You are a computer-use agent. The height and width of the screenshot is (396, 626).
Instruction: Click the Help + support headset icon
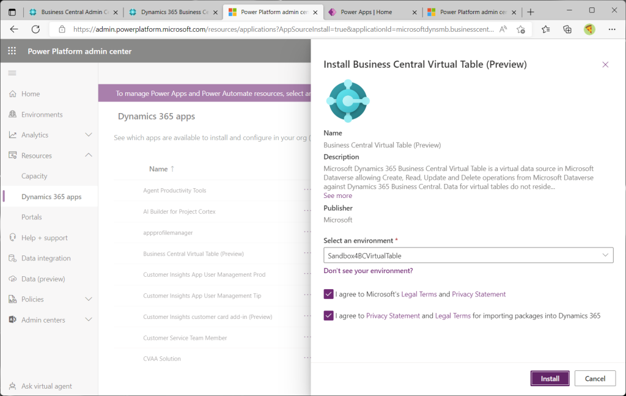pos(13,238)
